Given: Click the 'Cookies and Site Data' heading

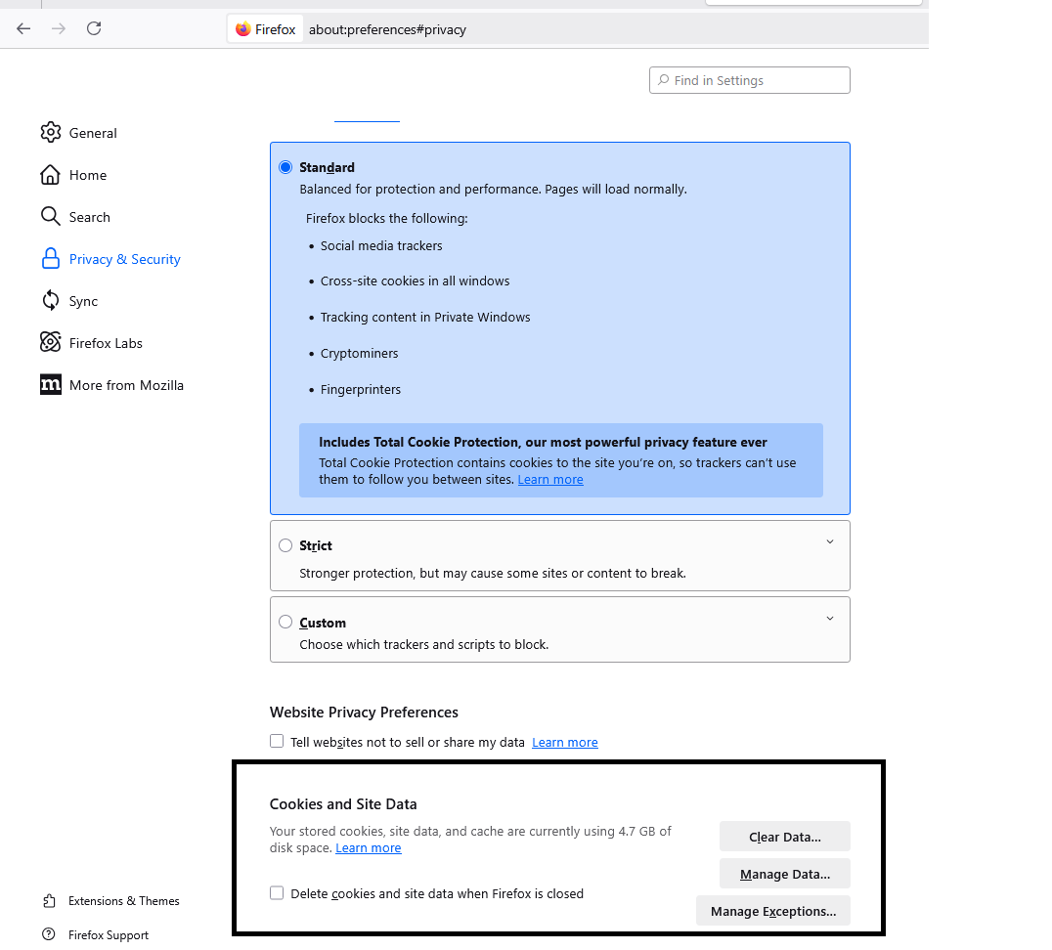Looking at the screenshot, I should (x=343, y=803).
